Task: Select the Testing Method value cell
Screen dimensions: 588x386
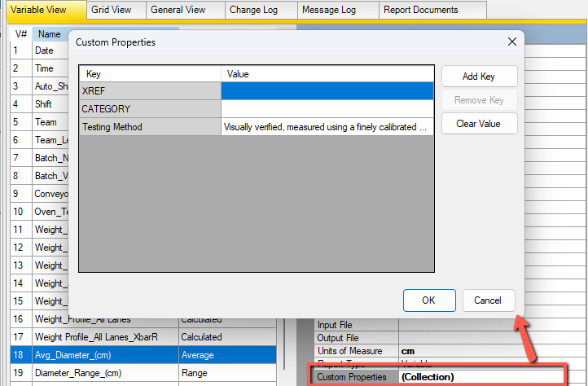Action: click(327, 127)
